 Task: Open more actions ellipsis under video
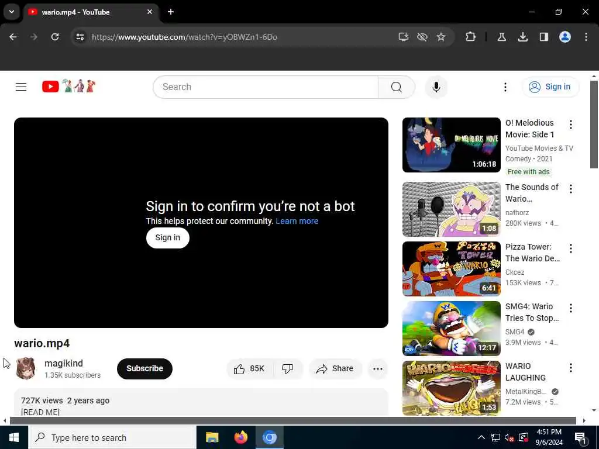click(x=377, y=368)
